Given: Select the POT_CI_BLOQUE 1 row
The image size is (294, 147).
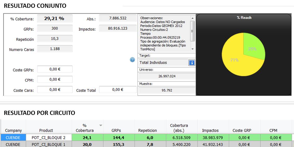Looking at the screenshot, I should coord(48,144).
